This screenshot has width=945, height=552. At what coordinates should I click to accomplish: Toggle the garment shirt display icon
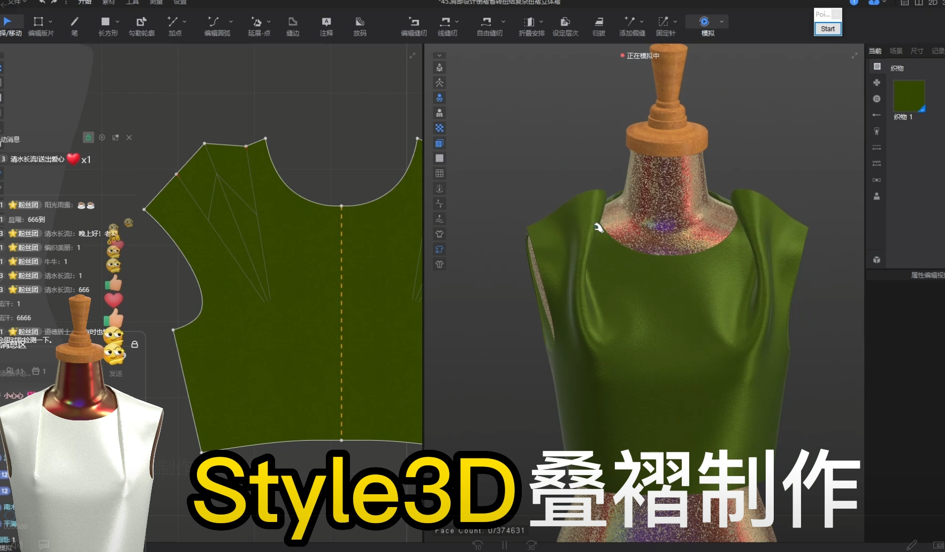pos(439,234)
